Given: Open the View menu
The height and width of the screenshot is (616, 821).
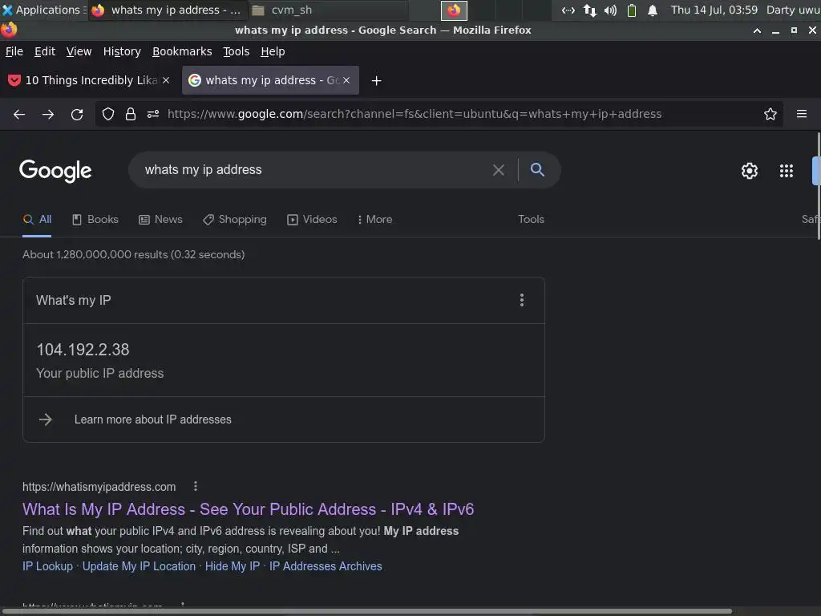Looking at the screenshot, I should (79, 51).
